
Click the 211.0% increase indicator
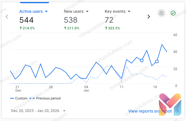tap(72, 28)
